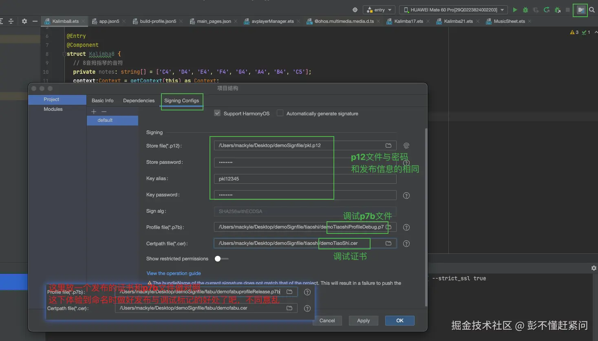Open the entry module dropdown
The width and height of the screenshot is (598, 341).
380,10
